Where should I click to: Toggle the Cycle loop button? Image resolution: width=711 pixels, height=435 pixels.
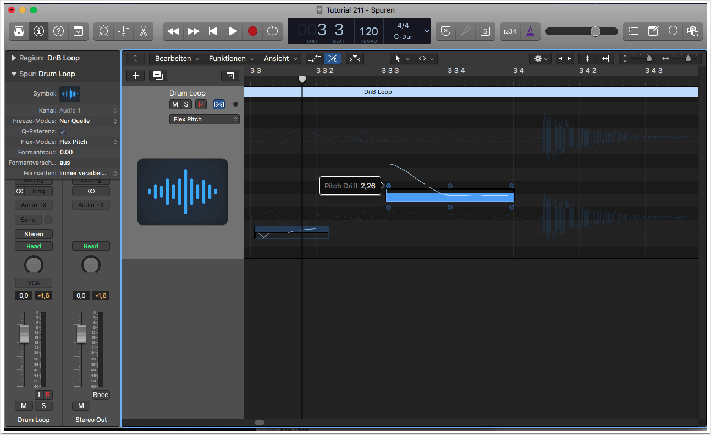tap(272, 31)
